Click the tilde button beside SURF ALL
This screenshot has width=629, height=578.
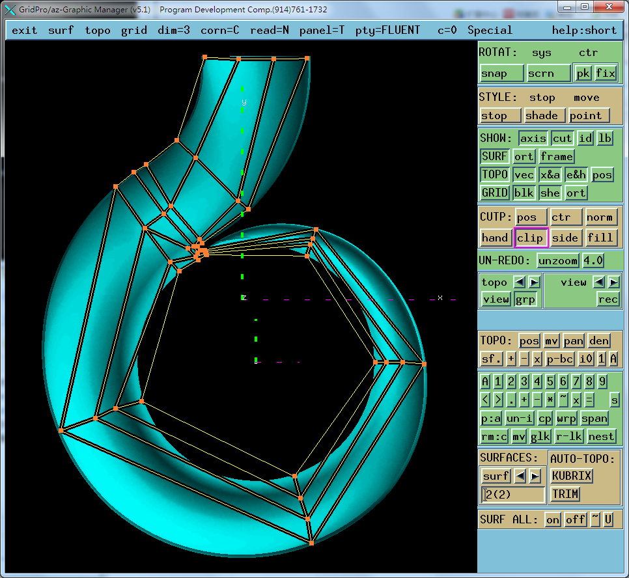595,519
